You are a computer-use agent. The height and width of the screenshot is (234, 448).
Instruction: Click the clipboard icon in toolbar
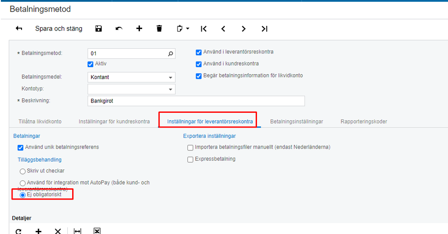tap(179, 29)
